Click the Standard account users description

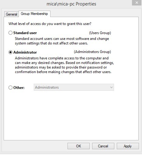(x=62, y=41)
